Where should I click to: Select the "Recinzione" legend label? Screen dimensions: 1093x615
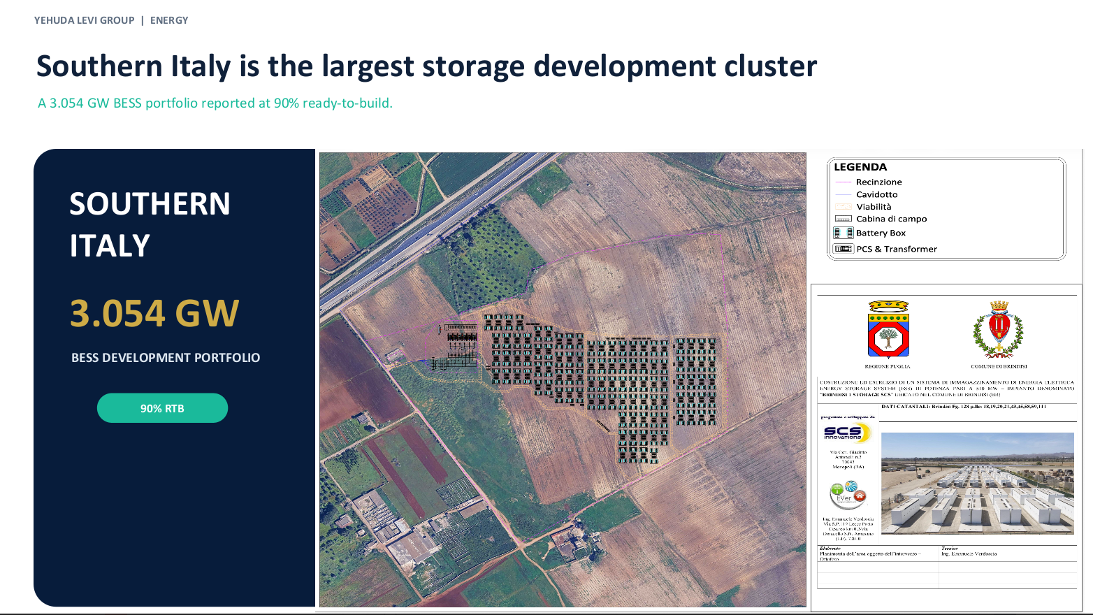[x=879, y=182]
